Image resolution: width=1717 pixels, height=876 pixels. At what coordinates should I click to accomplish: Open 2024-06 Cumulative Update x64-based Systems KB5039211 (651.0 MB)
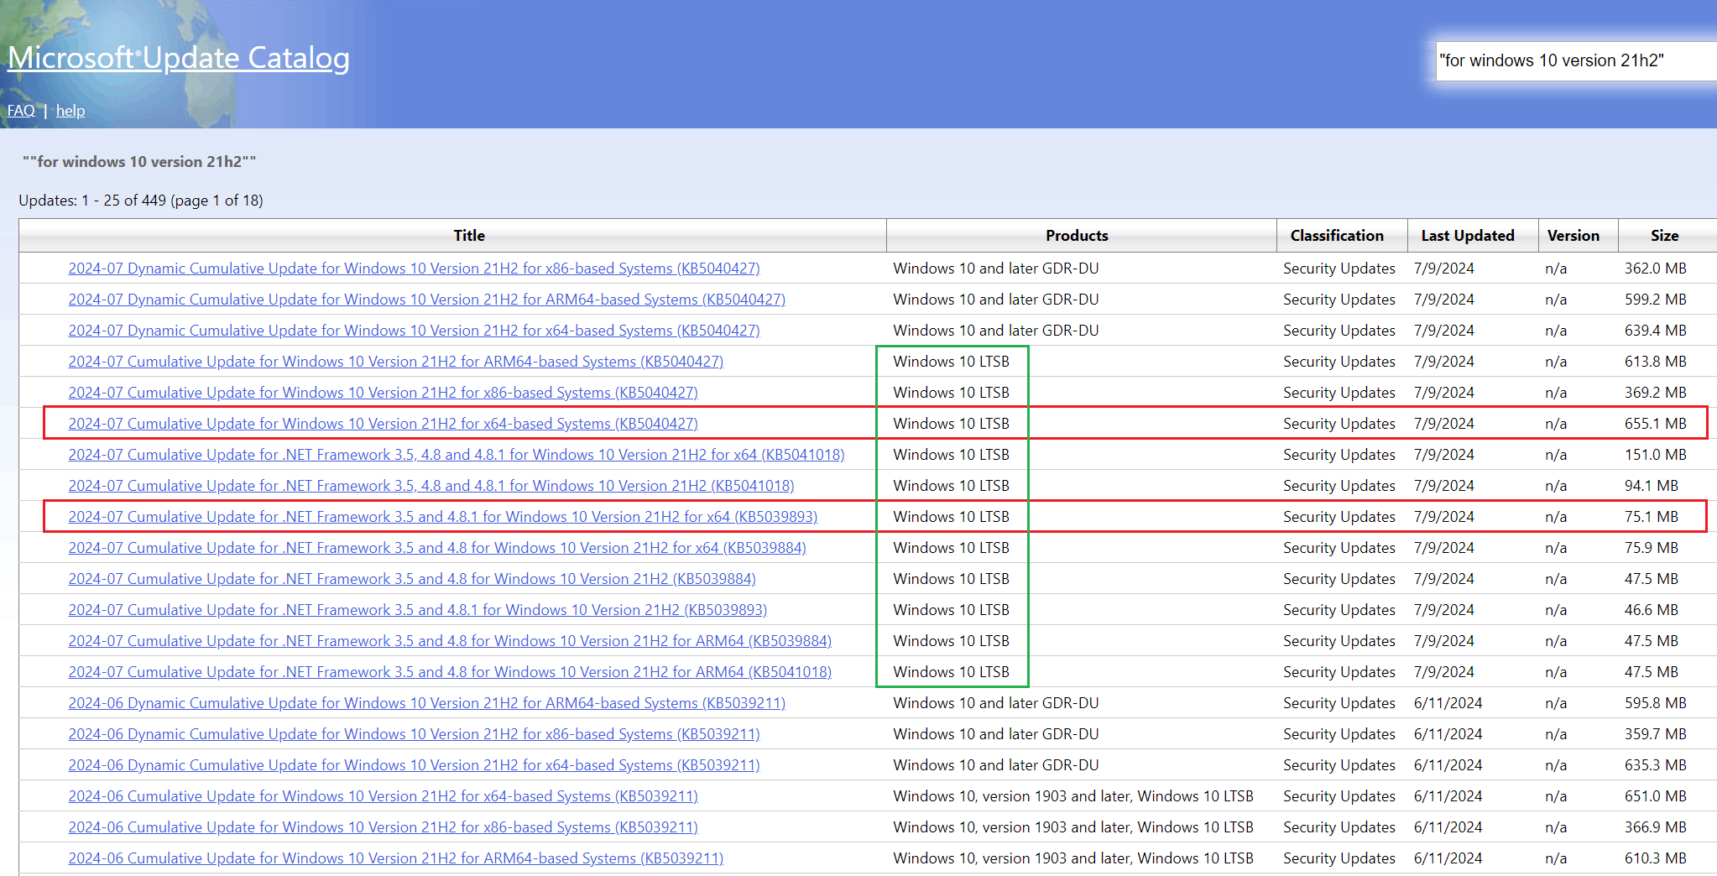(383, 796)
